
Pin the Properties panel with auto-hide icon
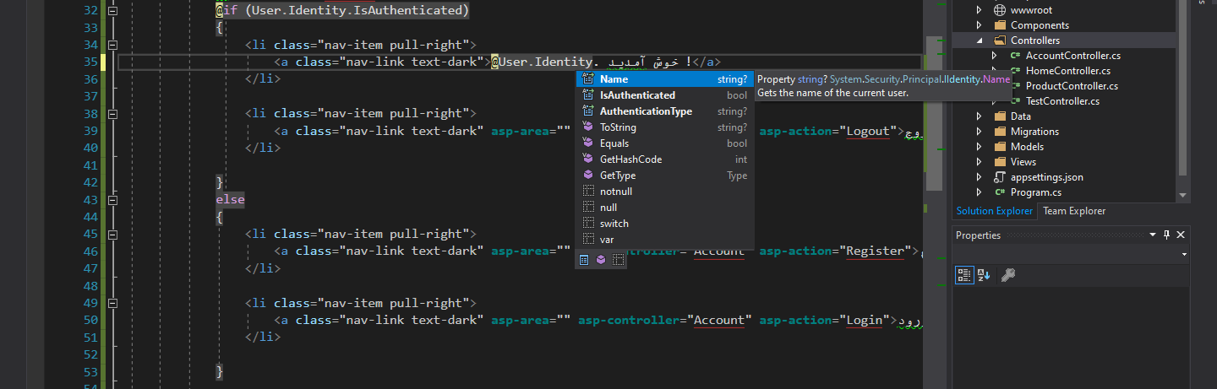coord(1166,235)
